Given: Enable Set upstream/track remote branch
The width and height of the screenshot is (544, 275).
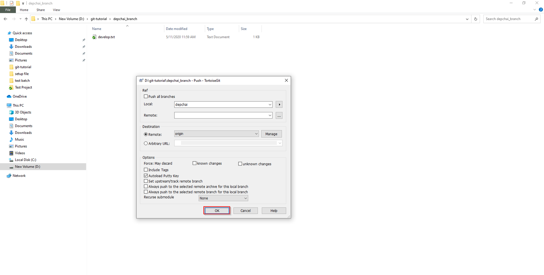Looking at the screenshot, I should click(x=146, y=181).
